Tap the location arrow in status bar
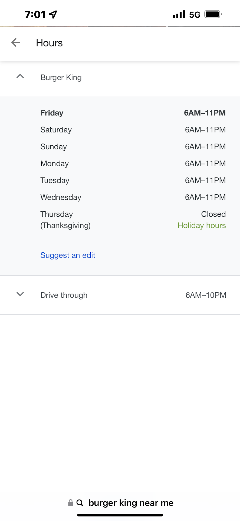Screen dimensions: 240x521 [x=53, y=14]
